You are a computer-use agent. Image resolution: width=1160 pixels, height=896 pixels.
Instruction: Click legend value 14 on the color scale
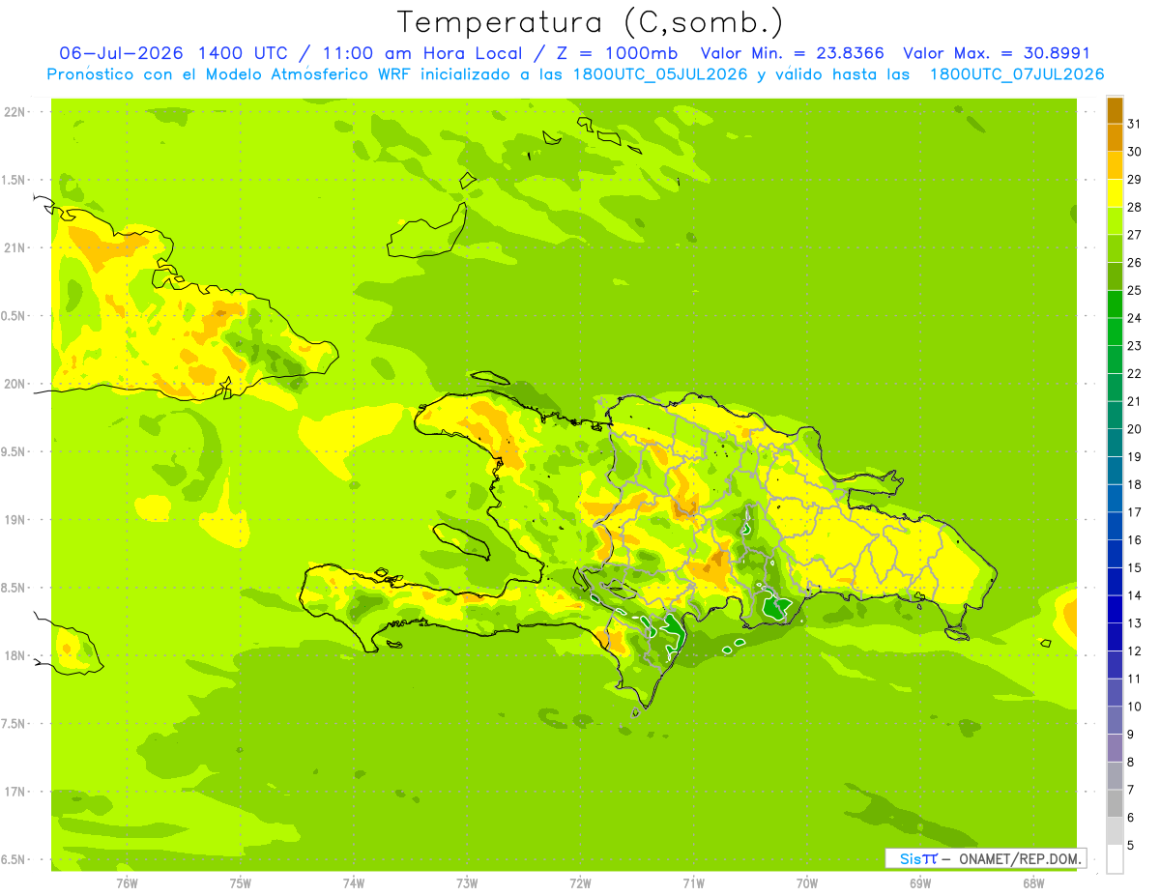click(x=1135, y=595)
